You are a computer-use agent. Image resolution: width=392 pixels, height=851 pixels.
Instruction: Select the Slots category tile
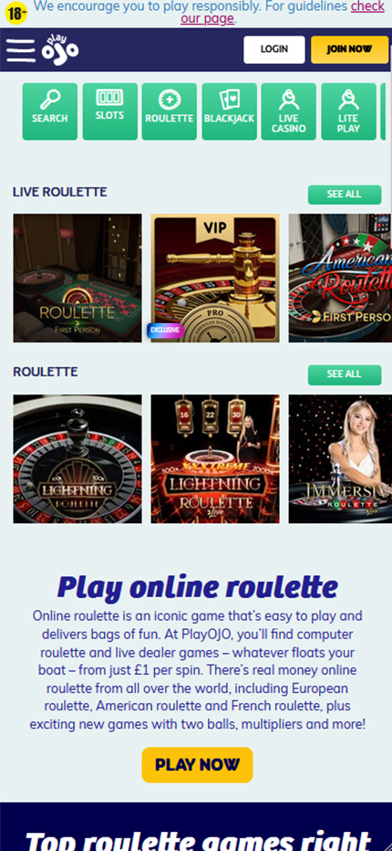click(x=110, y=111)
